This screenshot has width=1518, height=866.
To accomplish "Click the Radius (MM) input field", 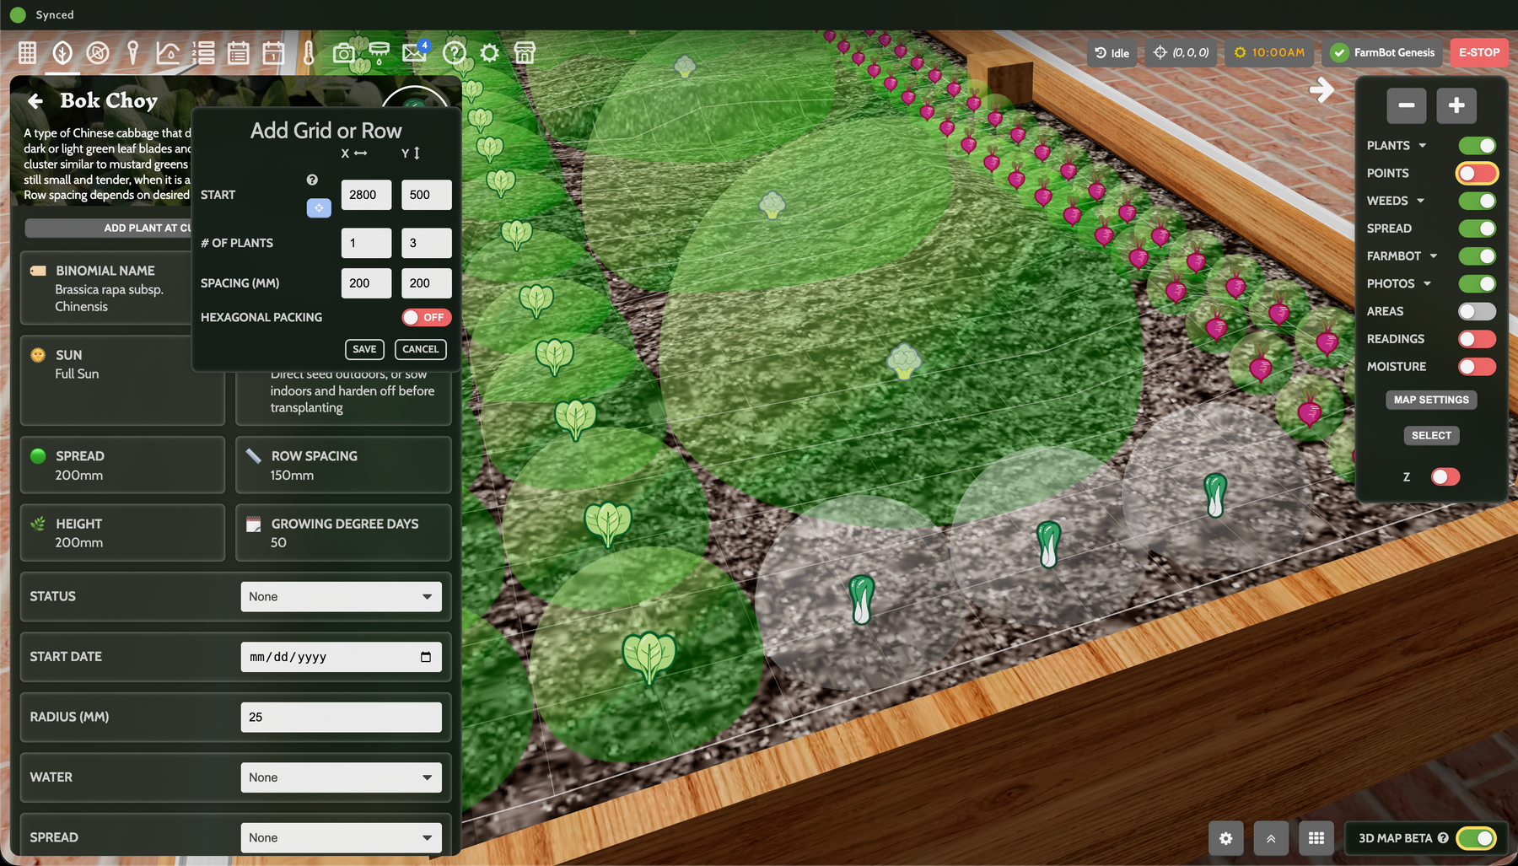I will pos(341,717).
